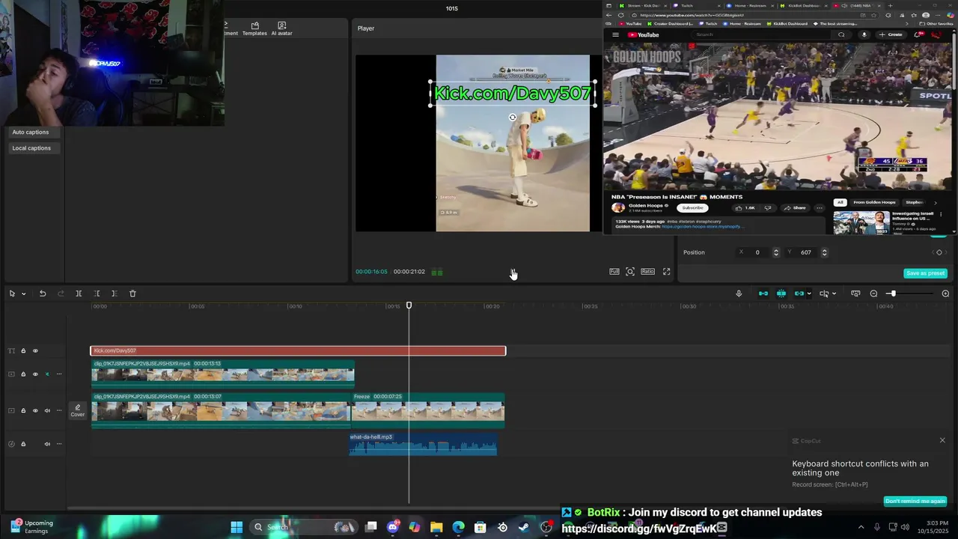Select From Golden Hoops filter chip
This screenshot has width=958, height=539.
pyautogui.click(x=874, y=202)
